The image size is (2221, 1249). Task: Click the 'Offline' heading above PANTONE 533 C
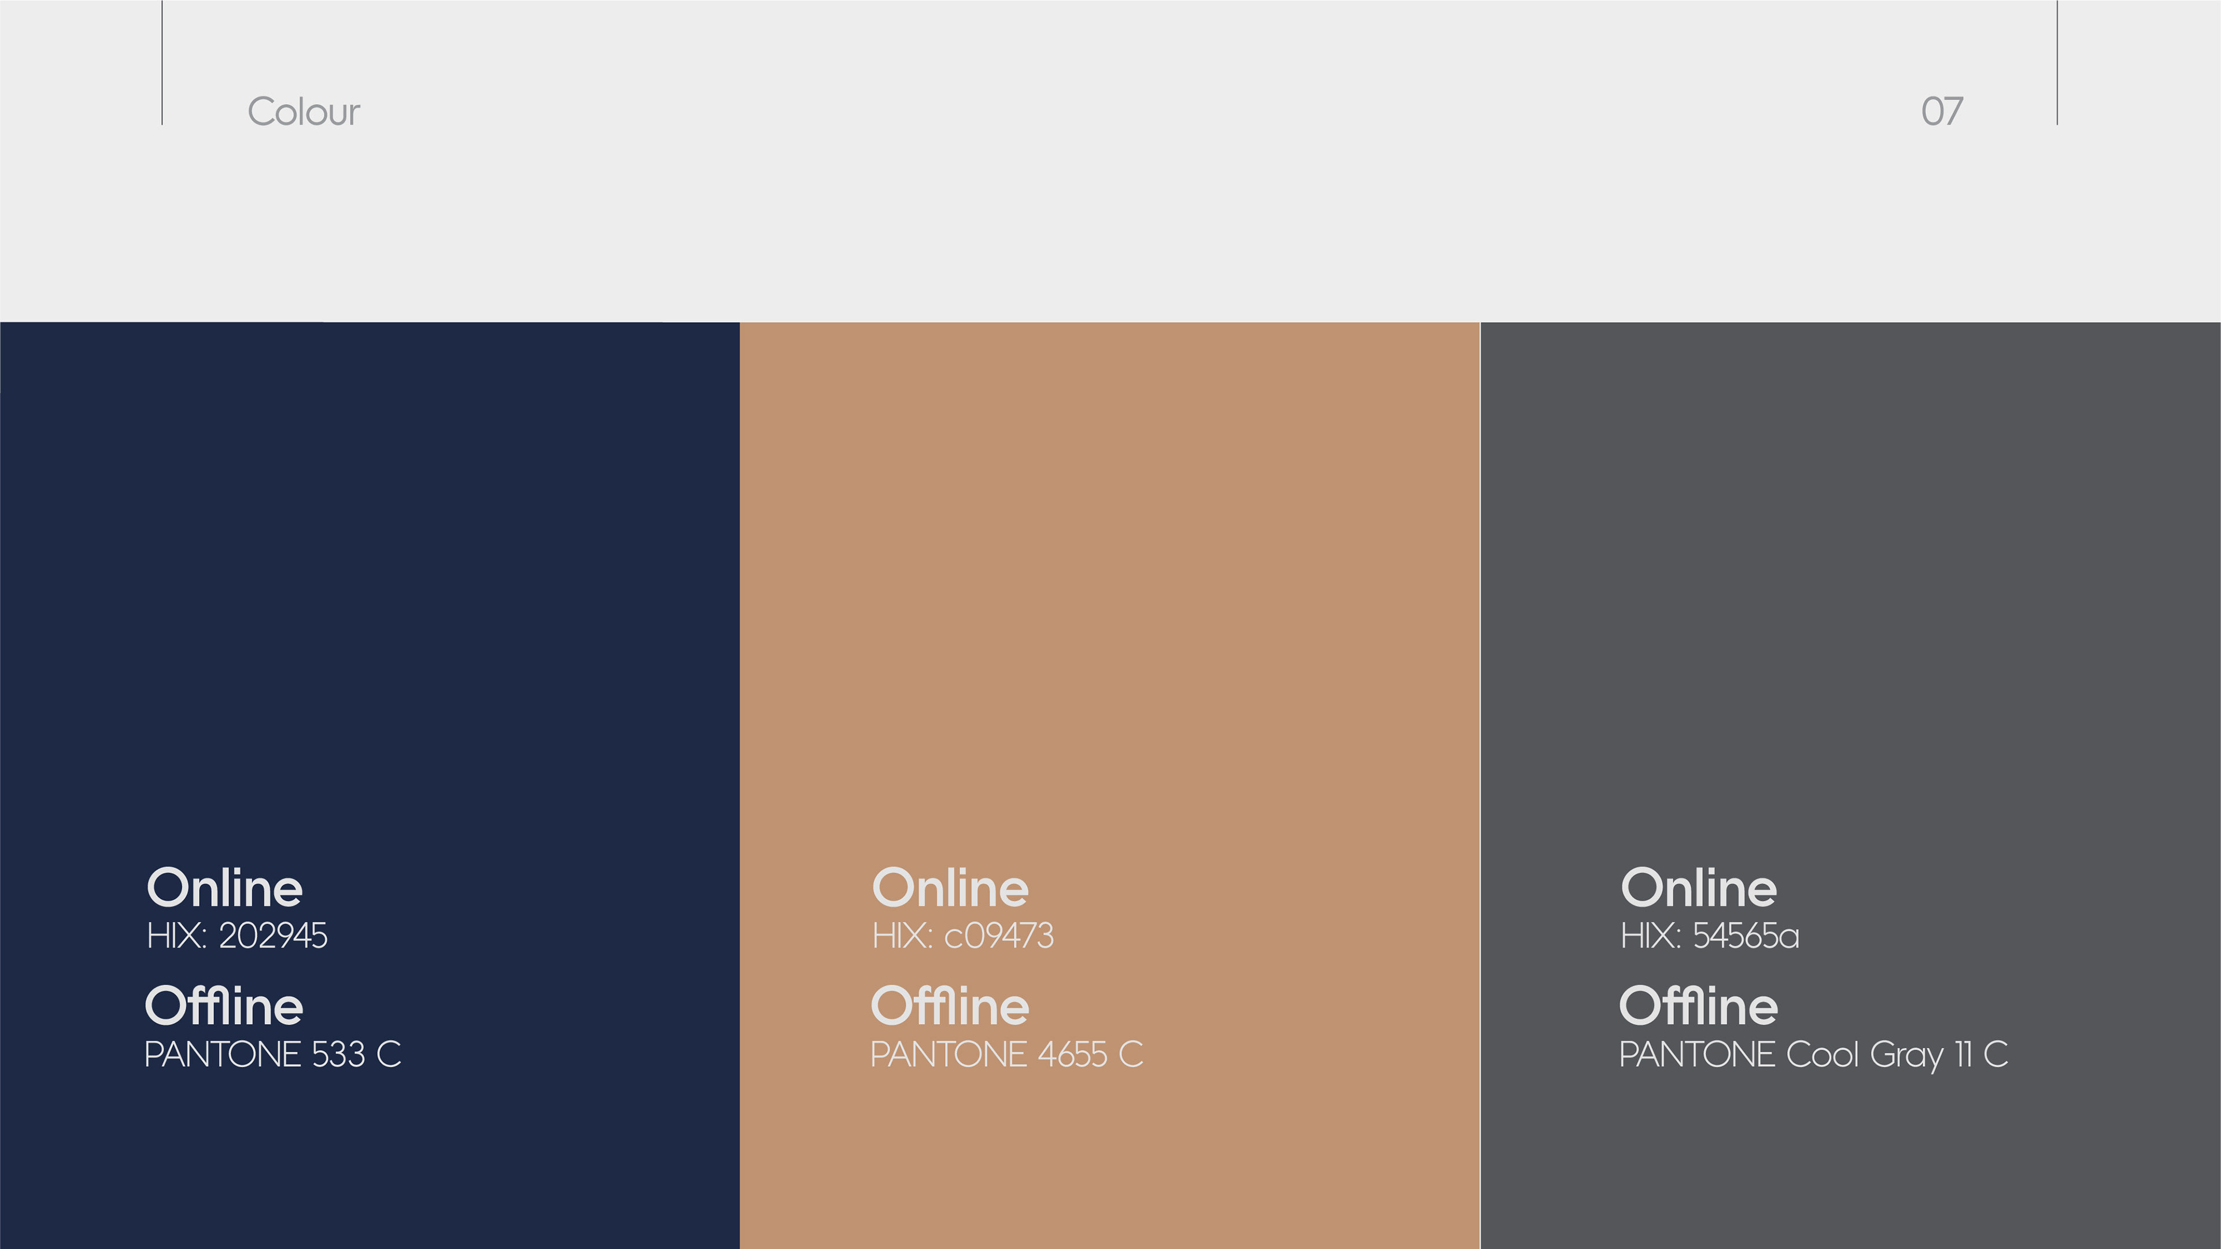click(x=224, y=1006)
